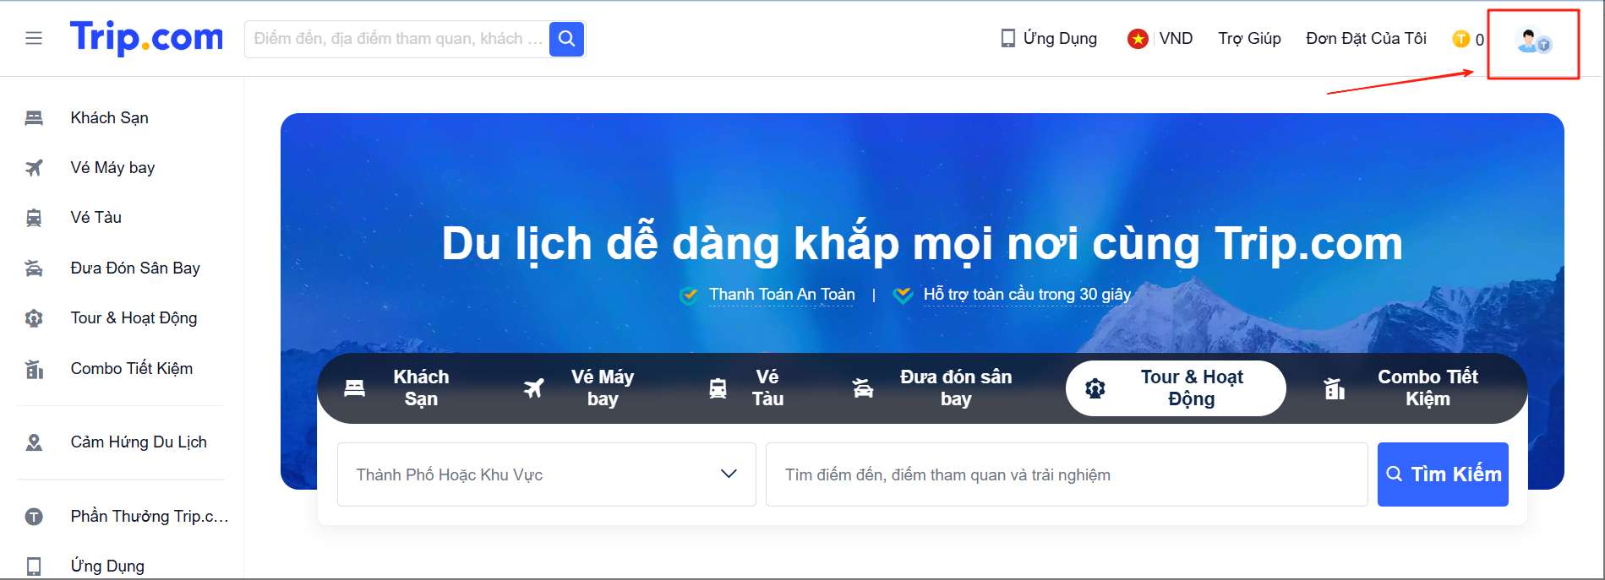Click the blue search magnifier button
Viewport: 1605px width, 580px height.
(566, 39)
